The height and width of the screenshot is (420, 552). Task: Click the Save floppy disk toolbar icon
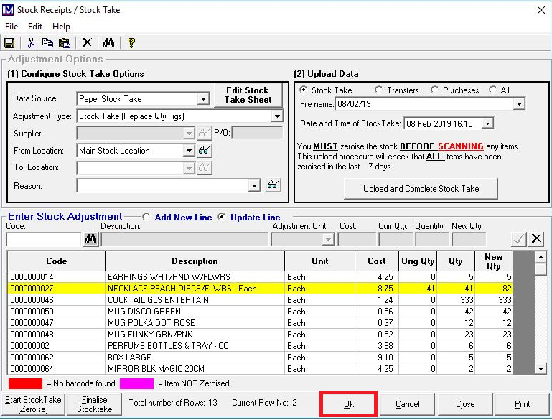9,43
